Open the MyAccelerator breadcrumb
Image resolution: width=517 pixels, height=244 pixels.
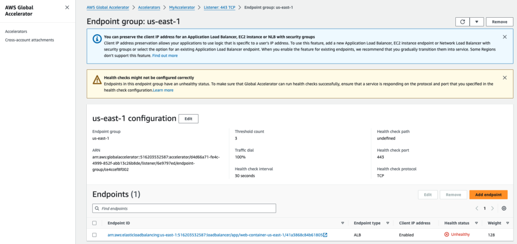coord(182,7)
